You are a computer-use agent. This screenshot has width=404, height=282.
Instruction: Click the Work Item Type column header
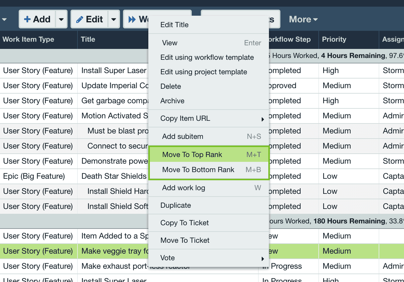coord(28,39)
